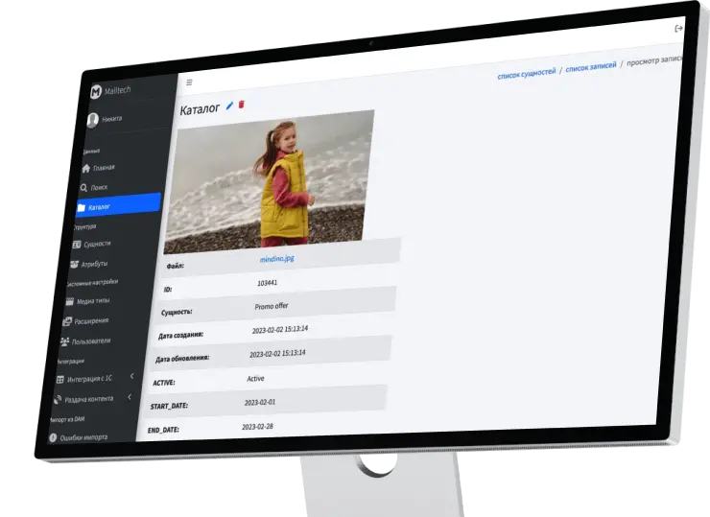Image resolution: width=710 pixels, height=517 pixels.
Task: Open Ошибки импорта info icon
Action: (x=53, y=437)
